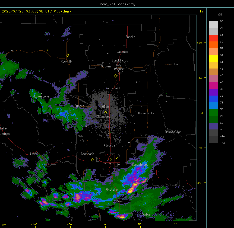
Task: Select the orange 60-57 dBZ legend color
Action: (x=213, y=45)
